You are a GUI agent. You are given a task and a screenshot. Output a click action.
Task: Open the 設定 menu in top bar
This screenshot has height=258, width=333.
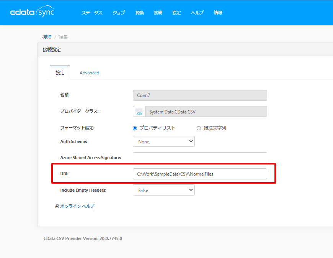[x=176, y=13]
